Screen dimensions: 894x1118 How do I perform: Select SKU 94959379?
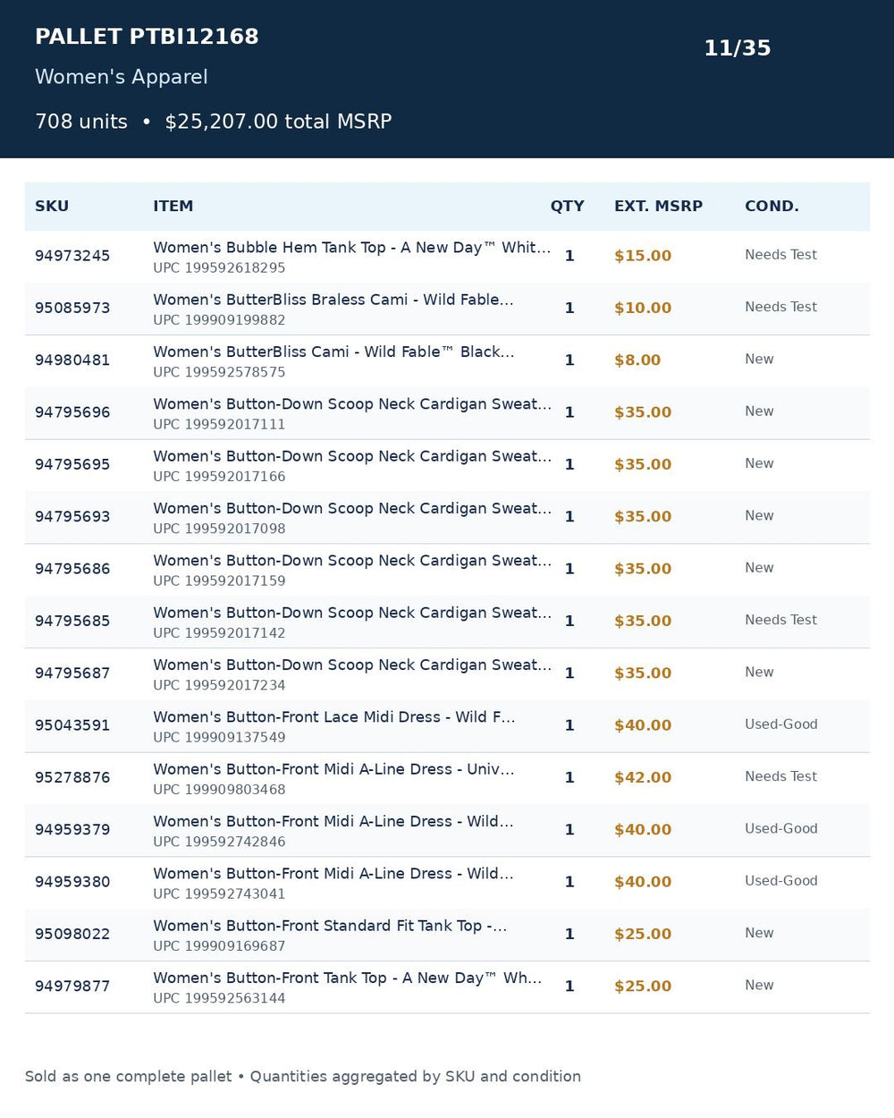pyautogui.click(x=72, y=830)
